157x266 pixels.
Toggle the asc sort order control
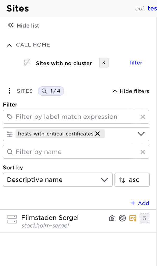click(x=132, y=179)
